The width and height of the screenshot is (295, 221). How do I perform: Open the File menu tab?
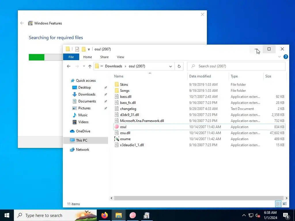(x=71, y=57)
